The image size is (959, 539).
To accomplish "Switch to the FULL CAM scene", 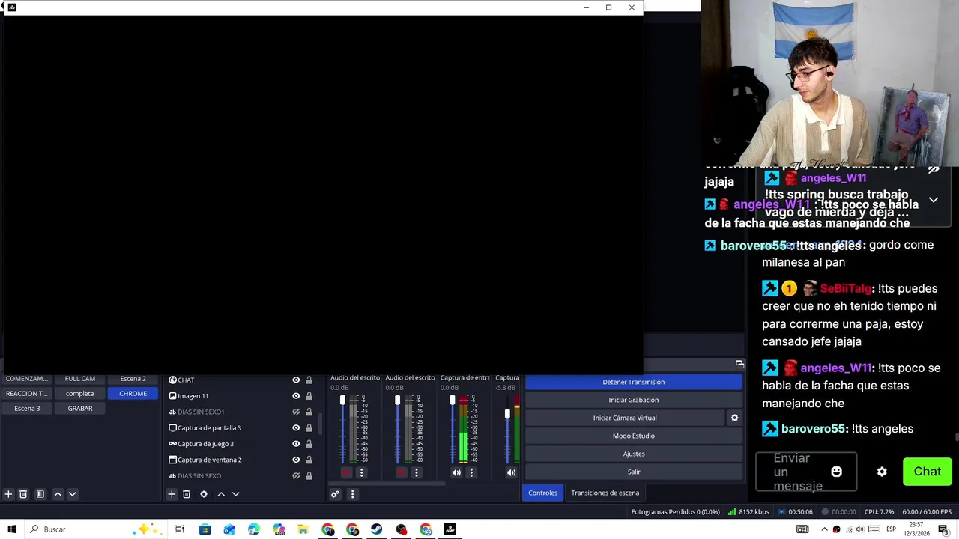I will (80, 379).
